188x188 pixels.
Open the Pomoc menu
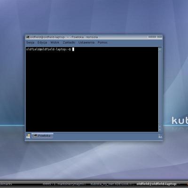click(102, 42)
